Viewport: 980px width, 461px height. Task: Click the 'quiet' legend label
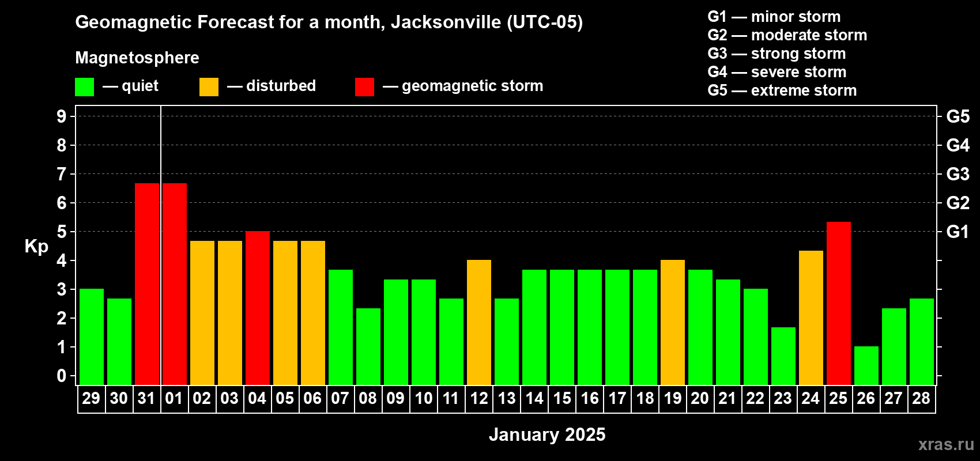click(x=140, y=86)
